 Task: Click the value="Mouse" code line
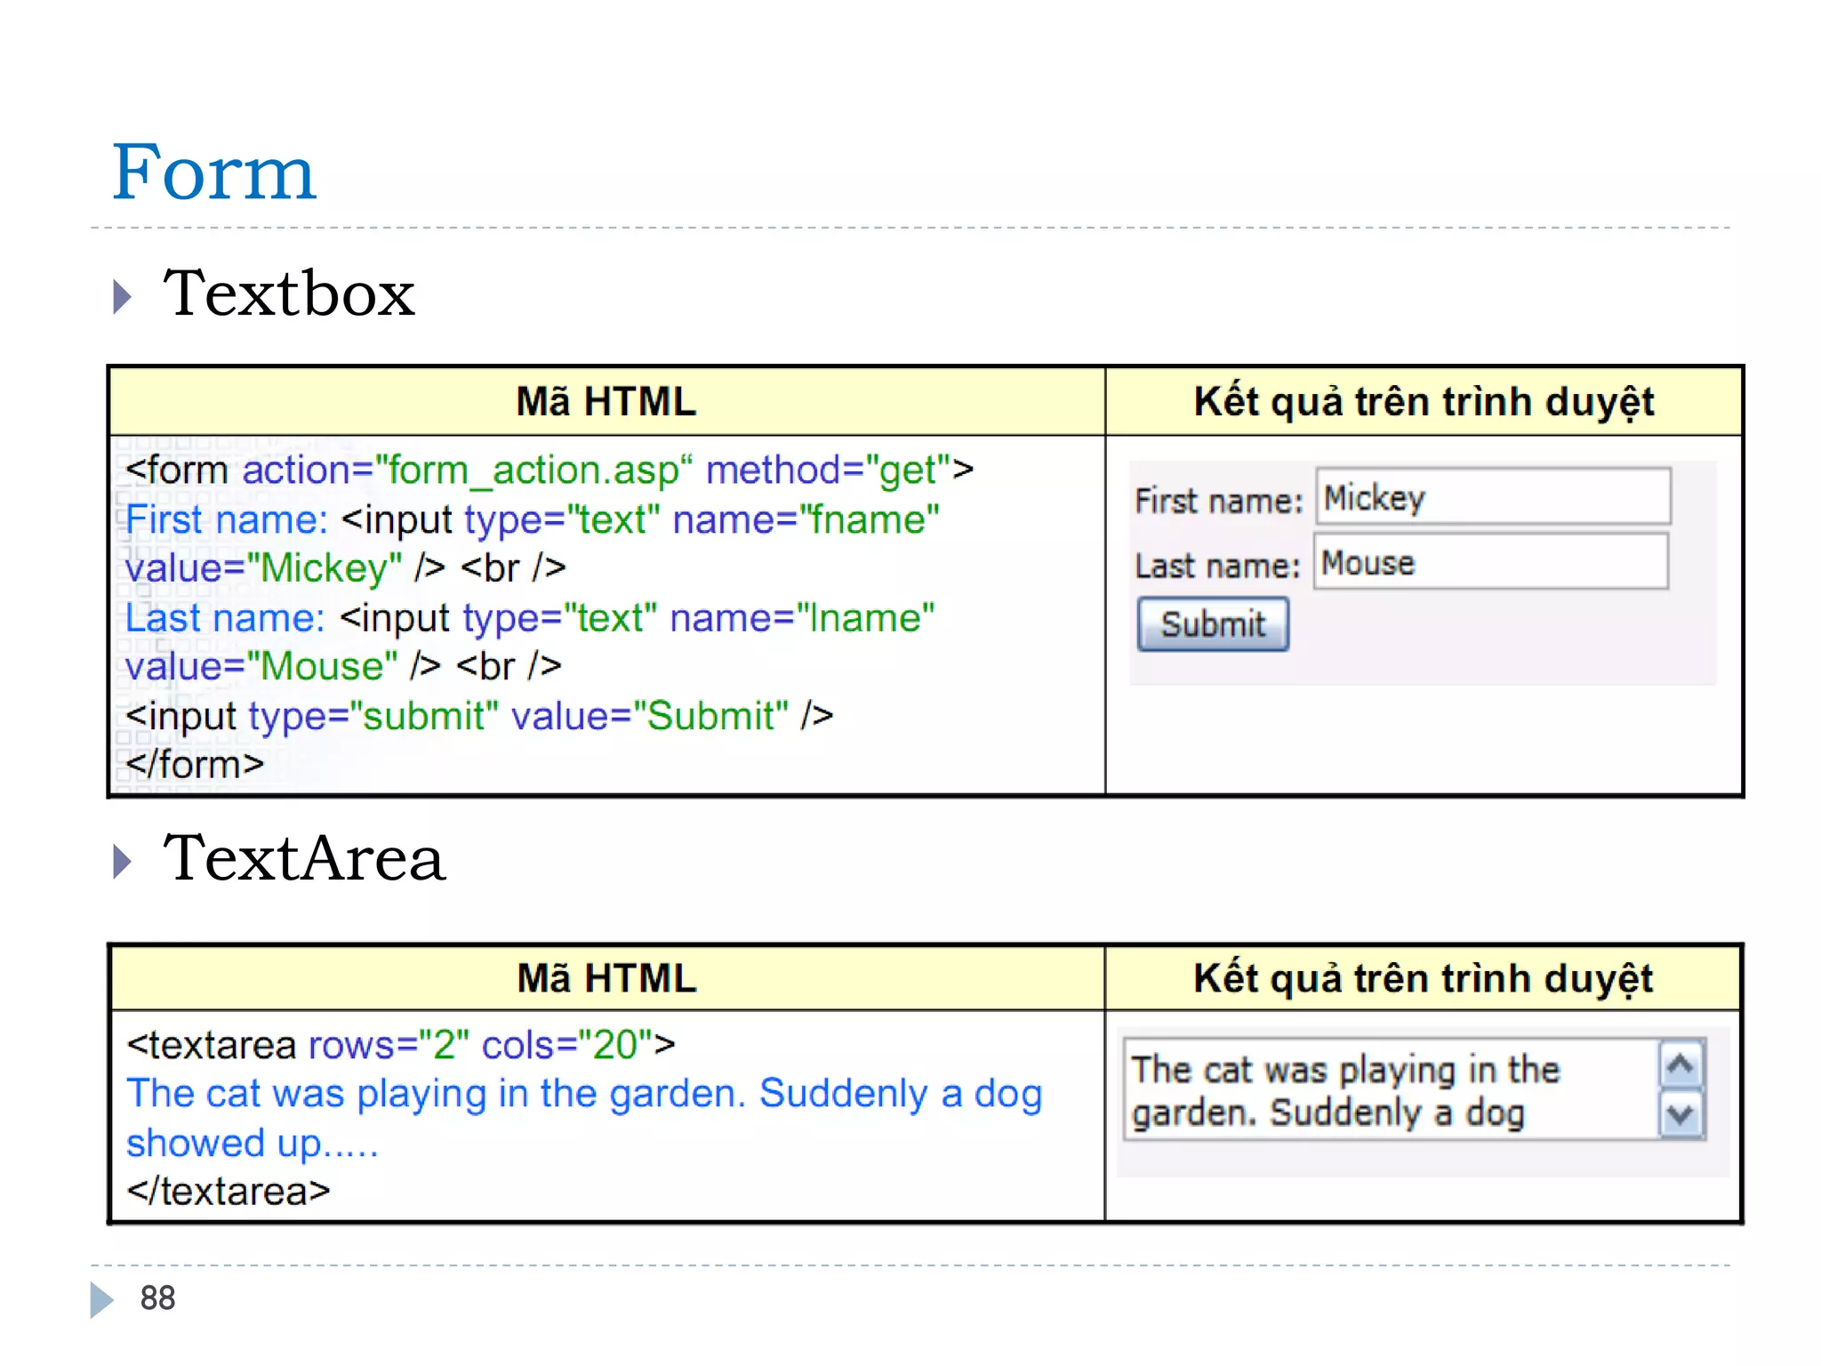coord(343,666)
